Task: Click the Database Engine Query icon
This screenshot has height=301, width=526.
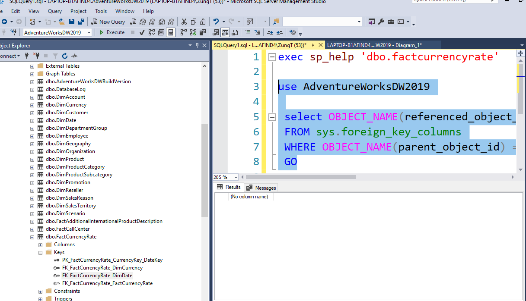Action: [134, 22]
